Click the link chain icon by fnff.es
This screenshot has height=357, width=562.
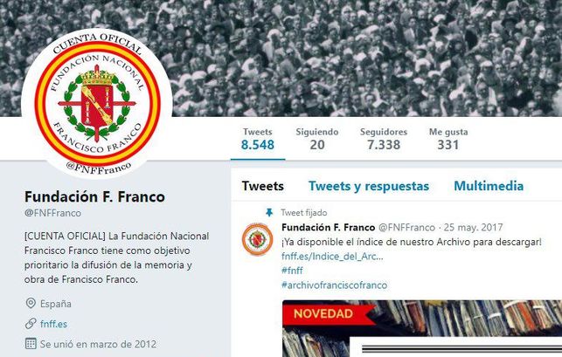pos(31,324)
